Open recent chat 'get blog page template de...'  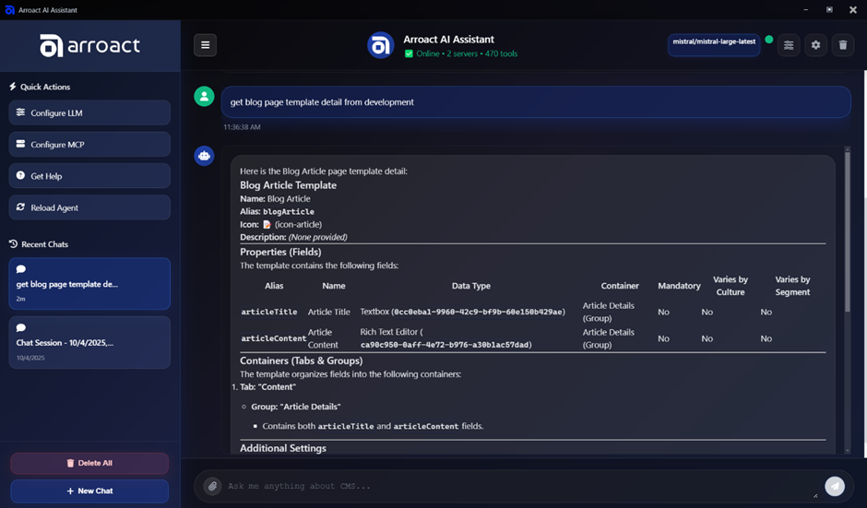click(89, 284)
